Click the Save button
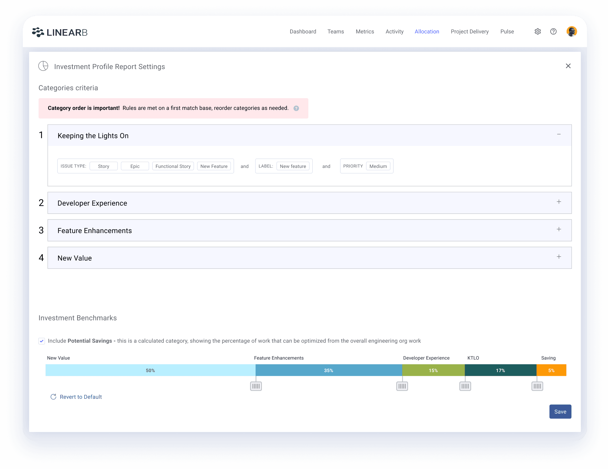This screenshot has width=608, height=469. coord(559,412)
